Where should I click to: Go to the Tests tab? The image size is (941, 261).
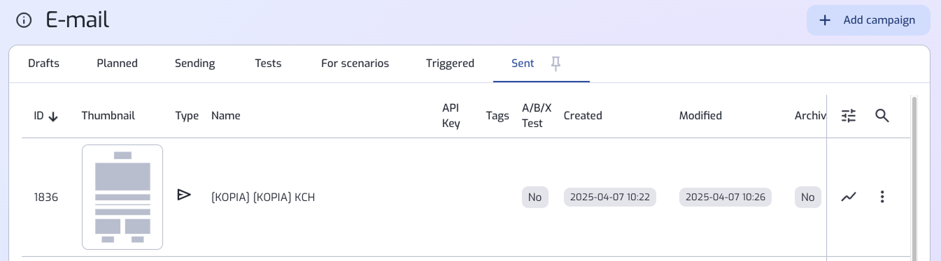(x=268, y=64)
